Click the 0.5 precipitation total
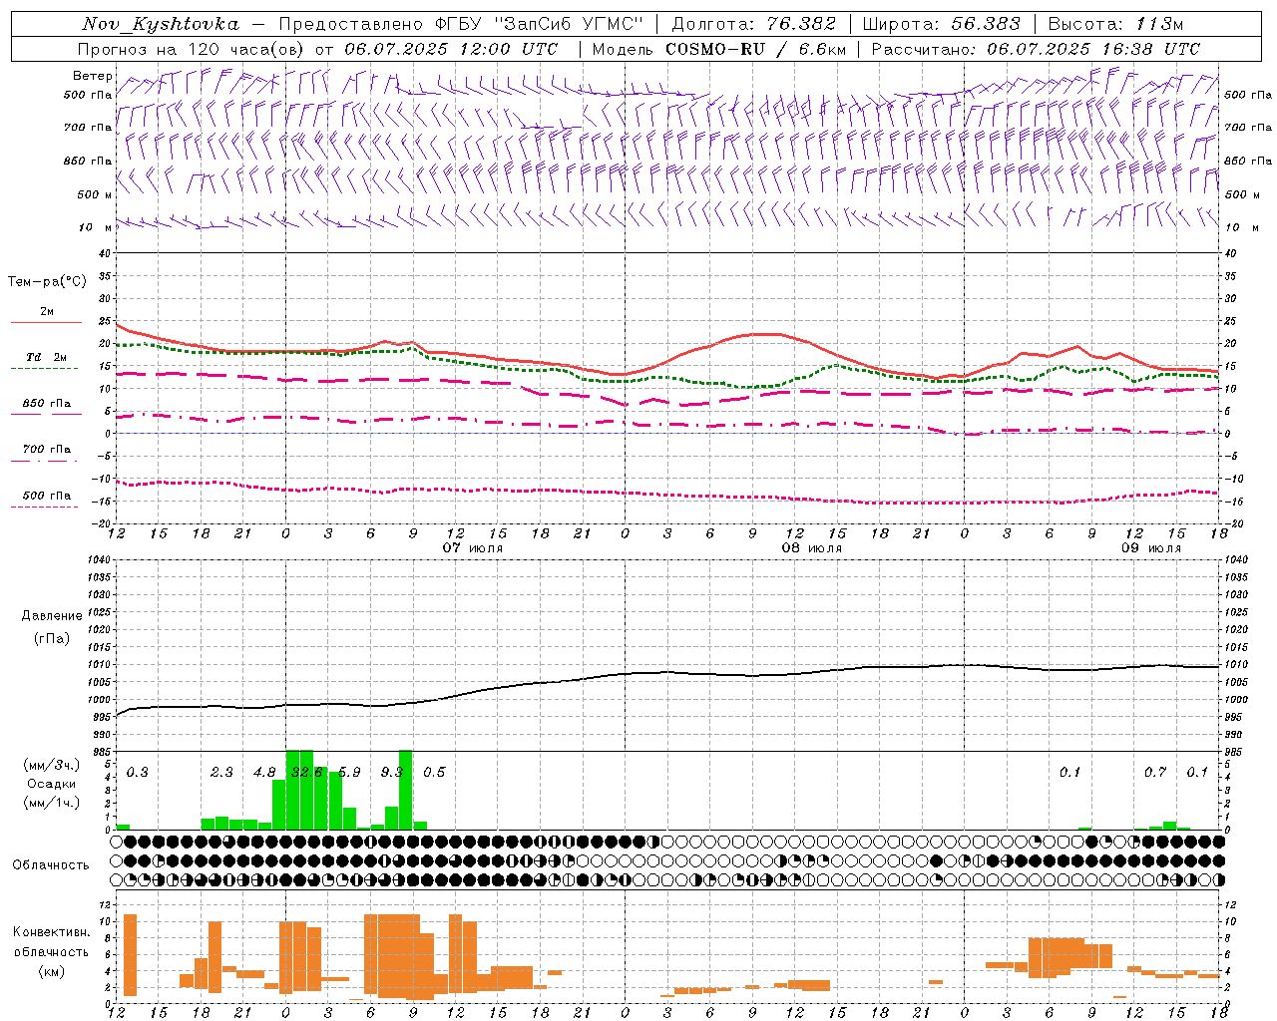This screenshot has height=1021, width=1277. 434,773
